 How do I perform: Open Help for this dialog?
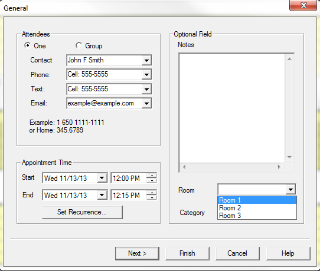click(x=288, y=253)
